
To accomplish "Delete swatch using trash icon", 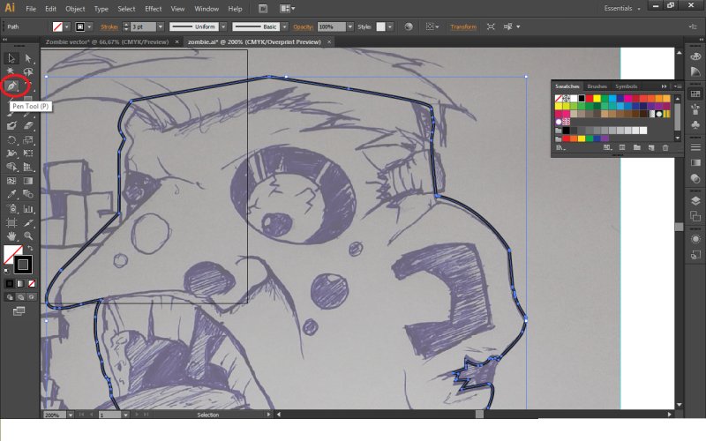I will (665, 147).
